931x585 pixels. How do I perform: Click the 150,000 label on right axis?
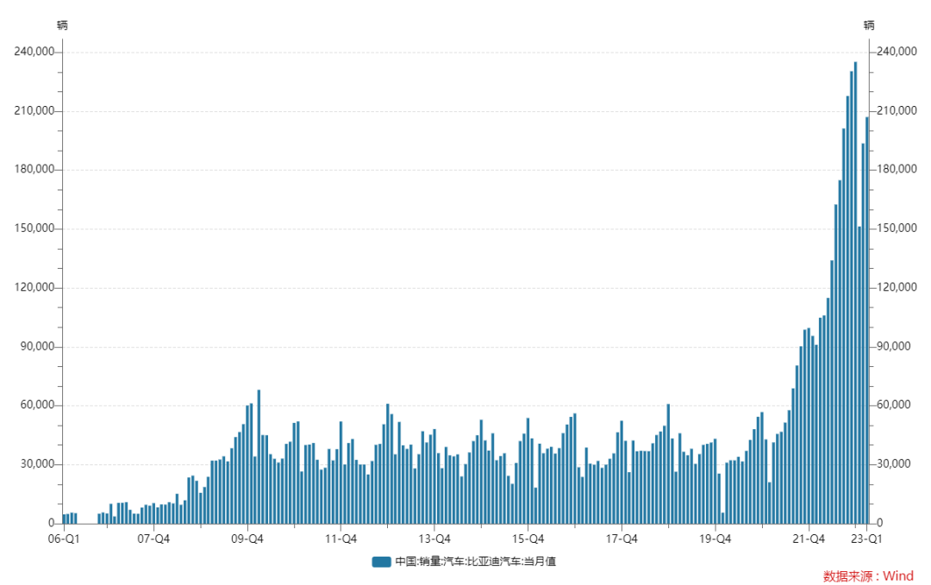click(x=896, y=229)
